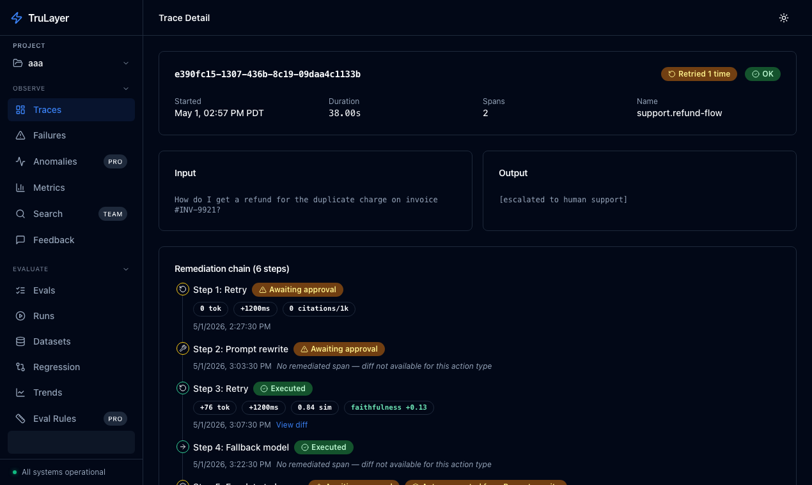Click the Trends line chart icon
This screenshot has width=812, height=485.
[20, 392]
